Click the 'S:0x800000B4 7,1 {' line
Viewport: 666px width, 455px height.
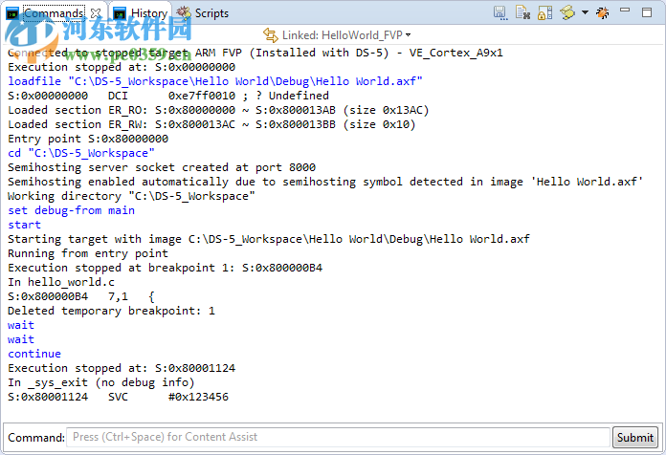pos(81,296)
